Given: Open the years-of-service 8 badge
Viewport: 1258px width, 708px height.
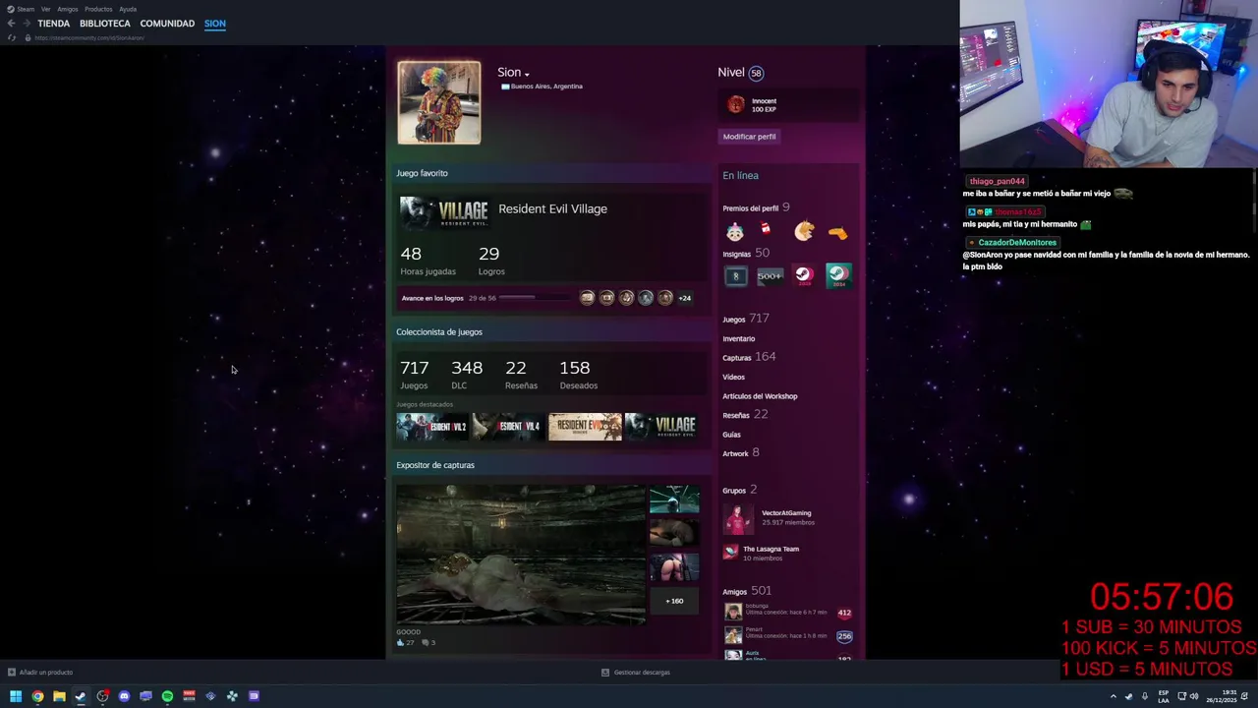Looking at the screenshot, I should (x=735, y=276).
